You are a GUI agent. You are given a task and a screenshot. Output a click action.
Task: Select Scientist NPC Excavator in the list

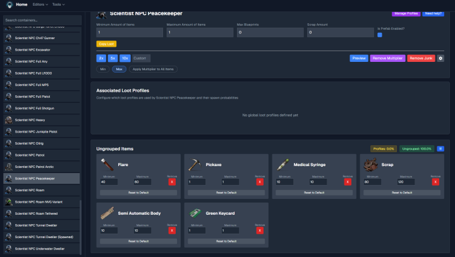42,50
